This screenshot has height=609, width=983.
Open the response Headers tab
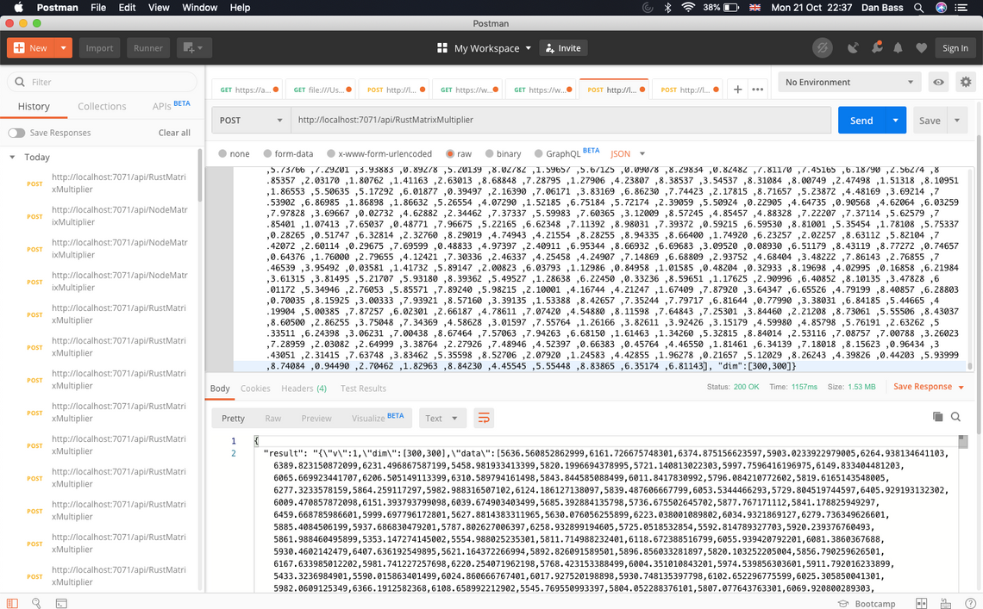pos(304,388)
